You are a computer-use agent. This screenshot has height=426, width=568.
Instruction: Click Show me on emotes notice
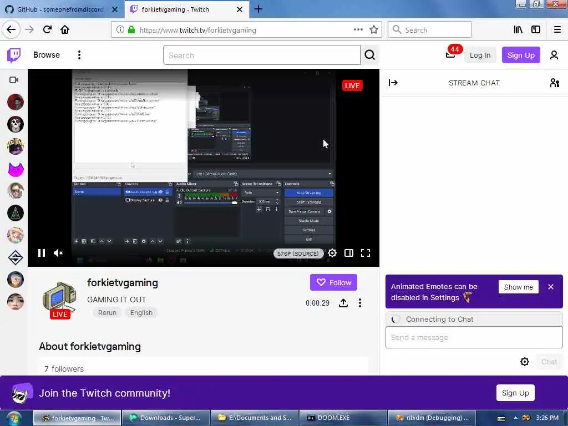click(519, 287)
